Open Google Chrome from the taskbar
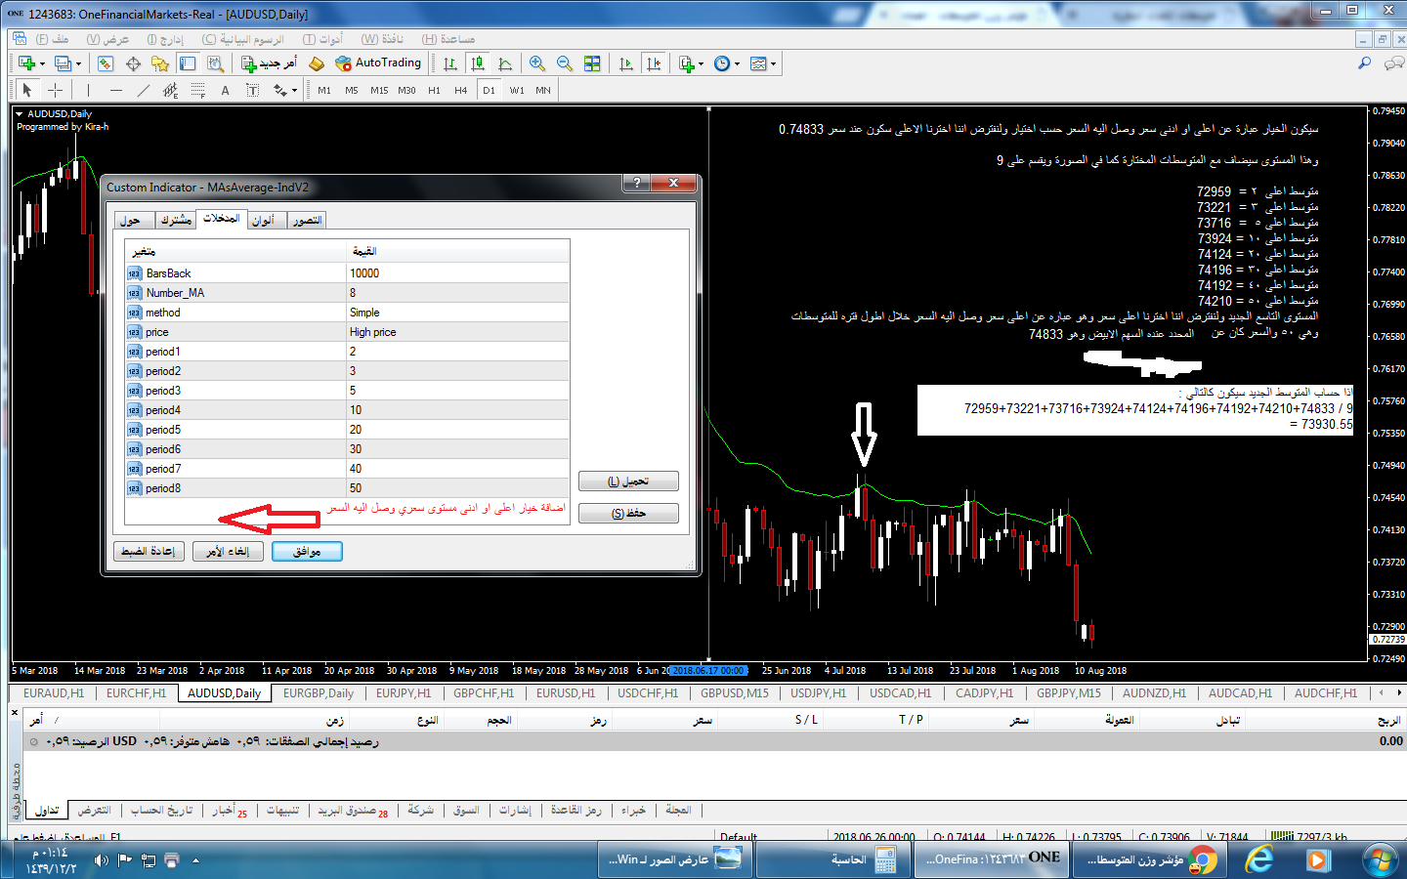 click(1202, 859)
